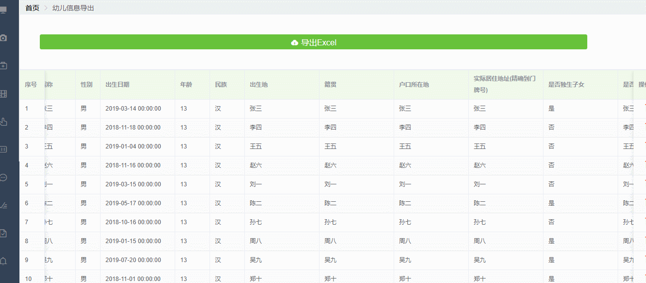
Task: Click the green 导出Excel button
Action: pyautogui.click(x=314, y=42)
